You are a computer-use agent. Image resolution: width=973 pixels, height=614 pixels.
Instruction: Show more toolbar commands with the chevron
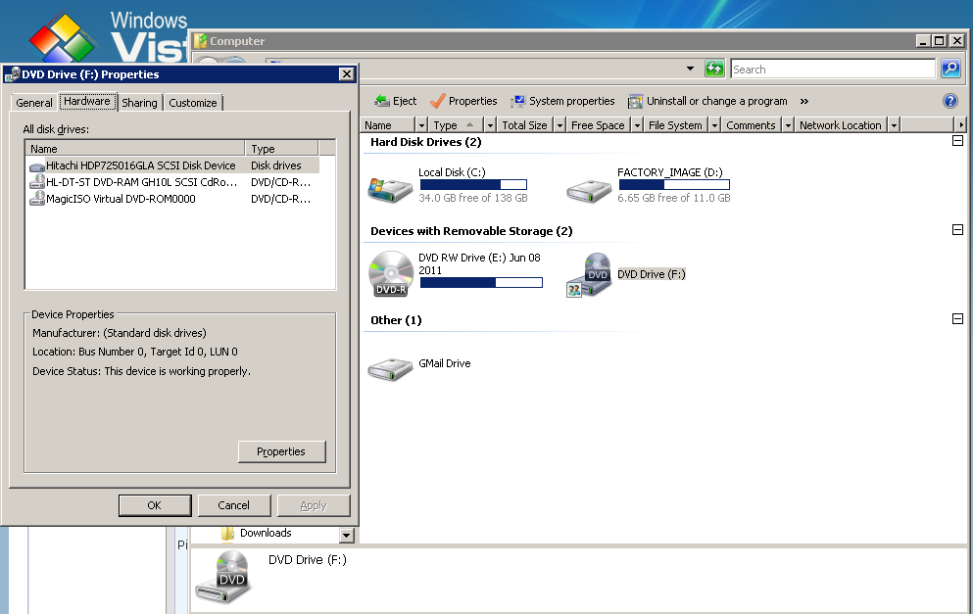point(804,101)
